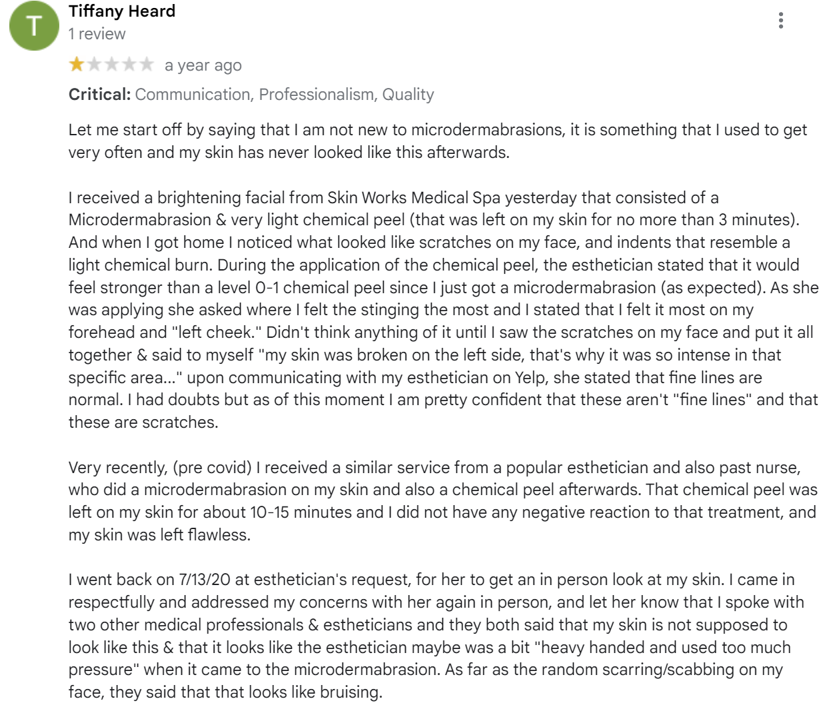The width and height of the screenshot is (839, 717).
Task: Select the "Communication" critical tag
Action: 193,95
